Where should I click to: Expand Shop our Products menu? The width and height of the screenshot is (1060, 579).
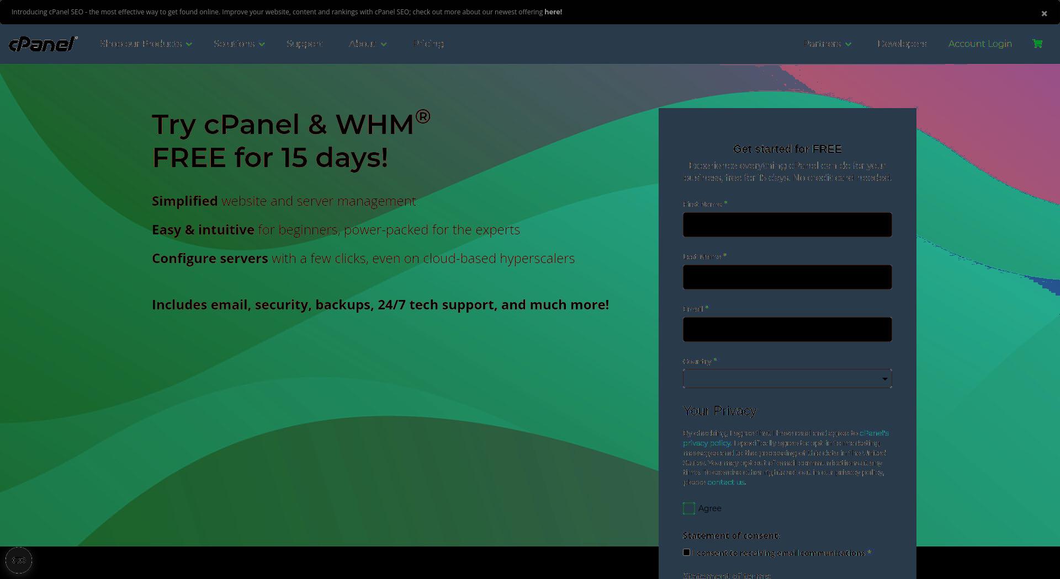[x=146, y=44]
